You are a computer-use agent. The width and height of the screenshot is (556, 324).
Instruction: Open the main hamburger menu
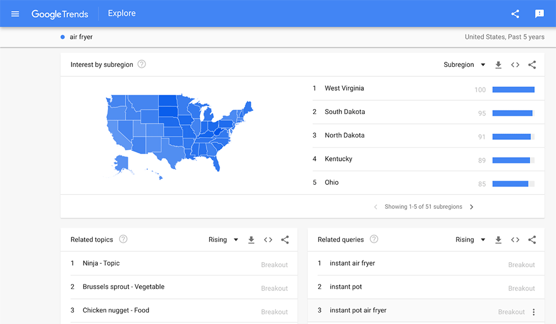coord(15,14)
